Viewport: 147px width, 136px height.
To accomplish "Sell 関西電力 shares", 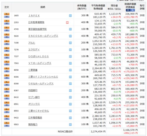I will click(x=7, y=126).
